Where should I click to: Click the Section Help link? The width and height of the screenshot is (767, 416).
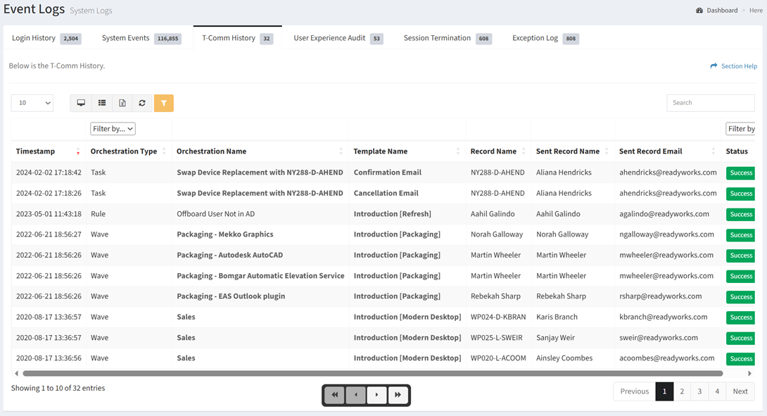pyautogui.click(x=739, y=66)
